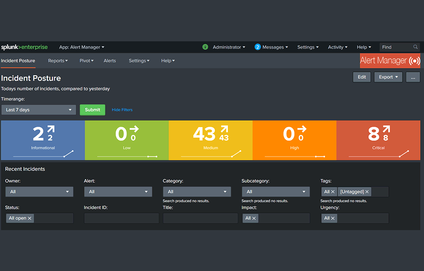Expand the Last 7 days timerange dropdown
The width and height of the screenshot is (424, 271).
pyautogui.click(x=39, y=110)
